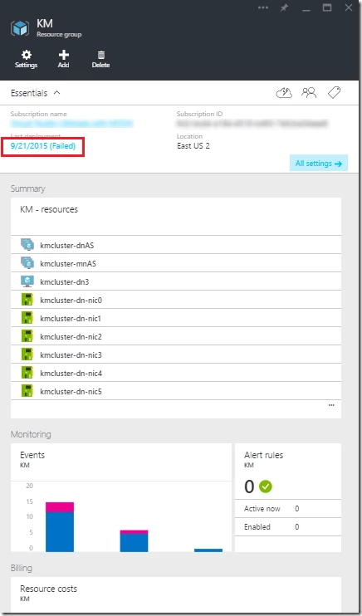Open the Alert rules tile title
This screenshot has height=616, width=362.
point(264,455)
